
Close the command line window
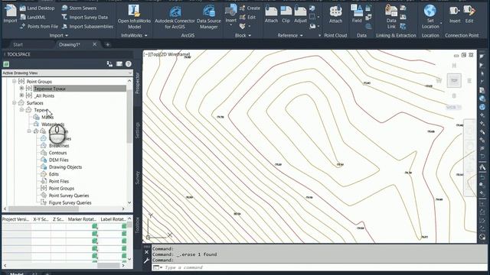146,252
